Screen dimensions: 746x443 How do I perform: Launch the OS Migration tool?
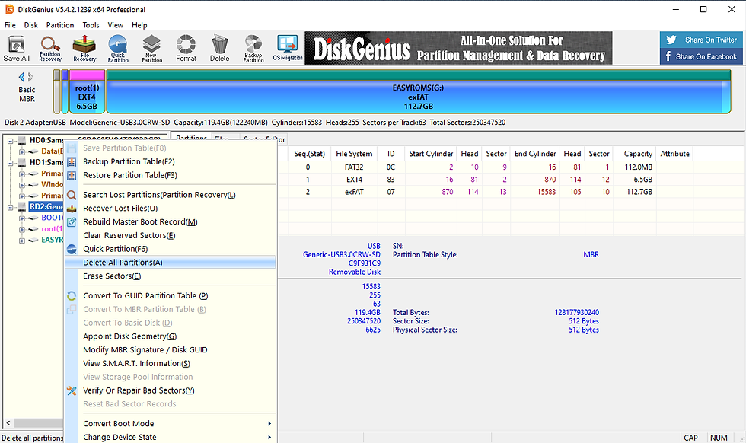tap(288, 48)
